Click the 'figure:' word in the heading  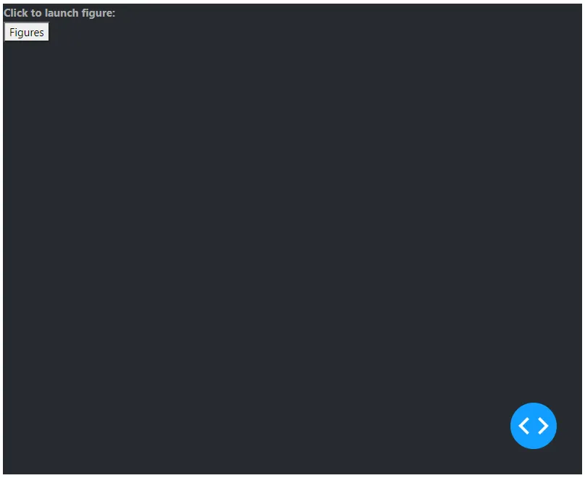[98, 14]
